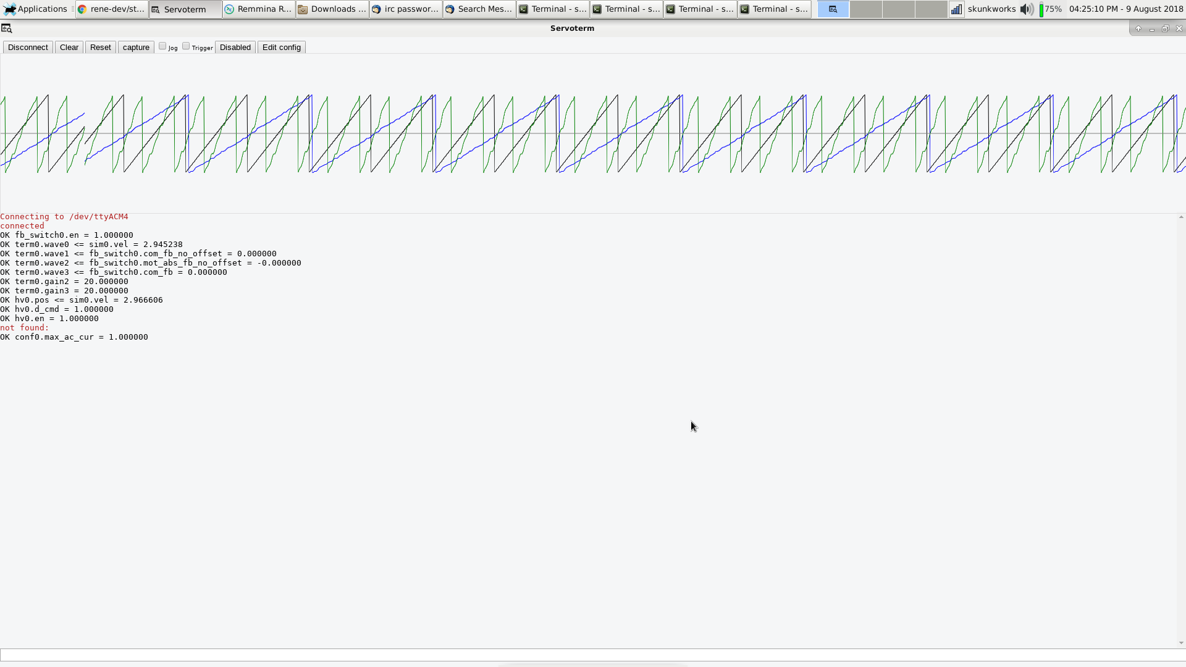Focus the command input field at the bottom of the window
1186x667 pixels.
click(x=592, y=655)
